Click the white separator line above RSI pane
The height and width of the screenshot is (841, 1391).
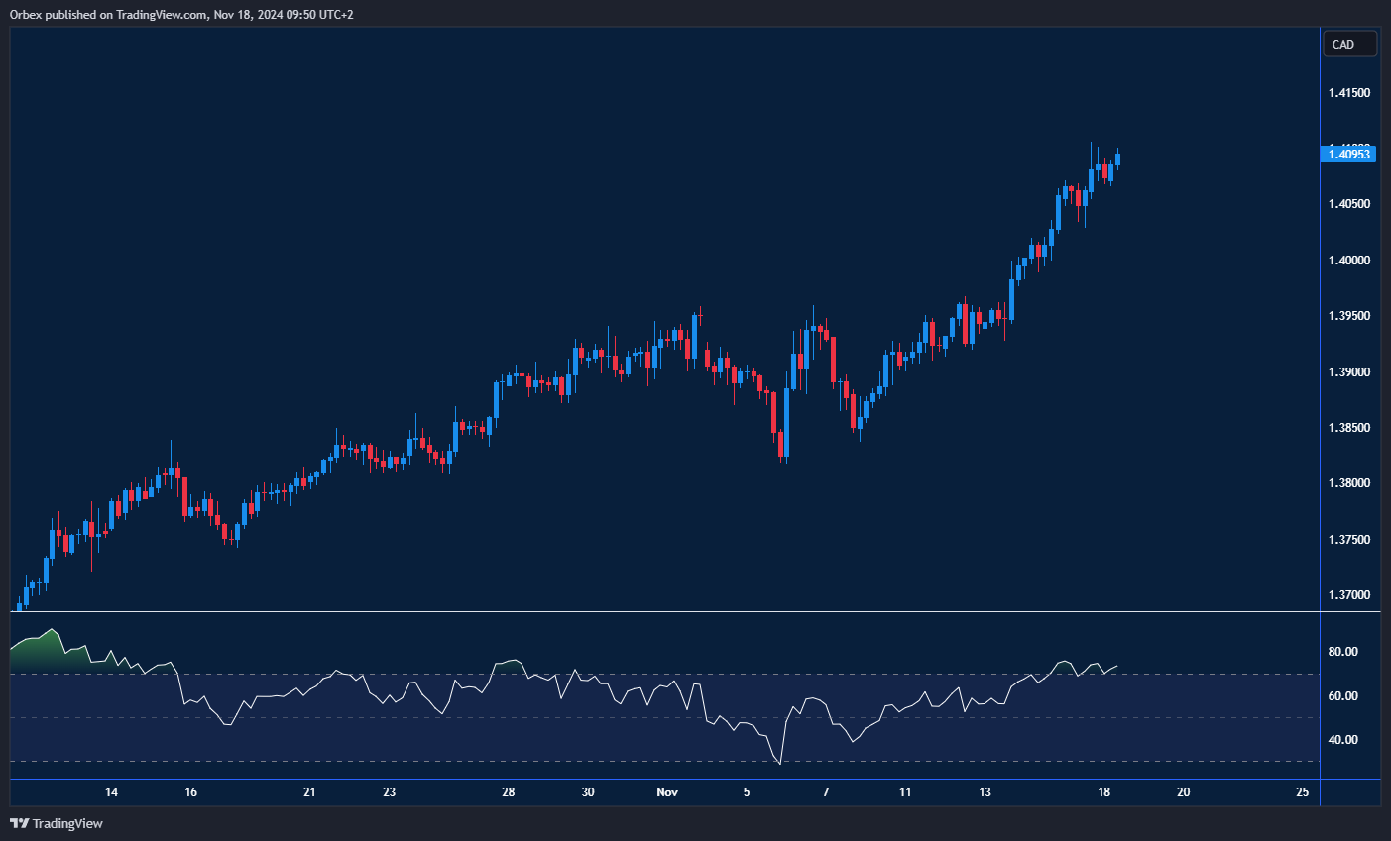pyautogui.click(x=664, y=612)
